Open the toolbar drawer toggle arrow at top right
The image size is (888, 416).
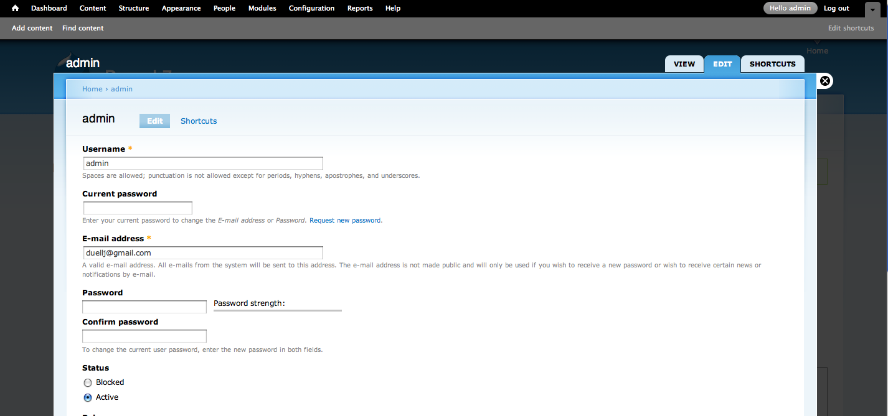tap(873, 8)
